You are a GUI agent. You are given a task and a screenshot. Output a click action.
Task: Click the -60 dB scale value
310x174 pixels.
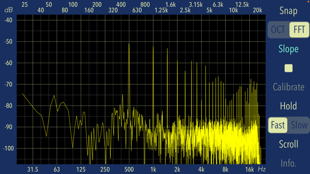[8, 63]
